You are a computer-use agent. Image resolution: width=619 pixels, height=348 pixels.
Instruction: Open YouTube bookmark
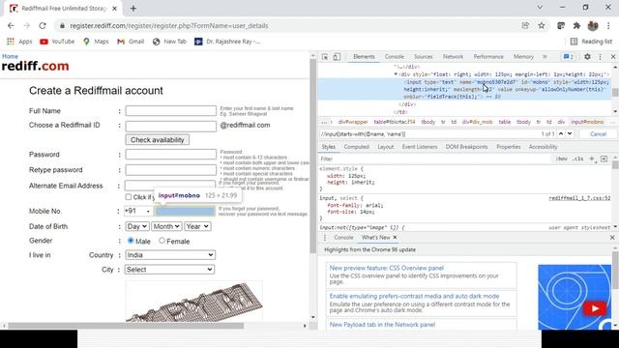pyautogui.click(x=57, y=42)
